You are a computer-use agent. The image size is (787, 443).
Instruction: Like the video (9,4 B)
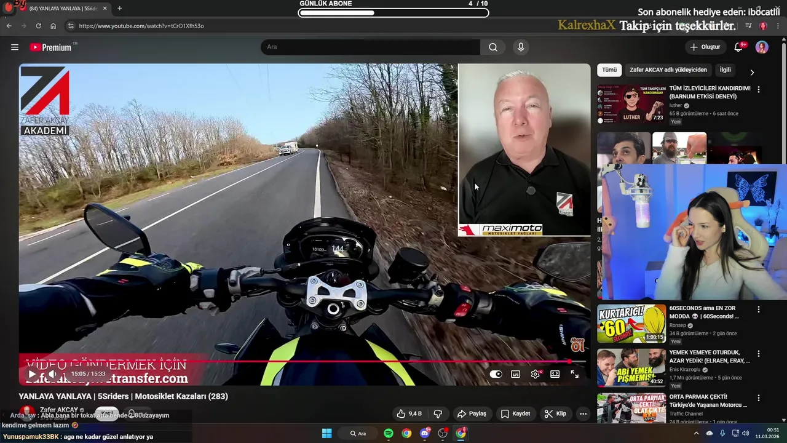409,413
